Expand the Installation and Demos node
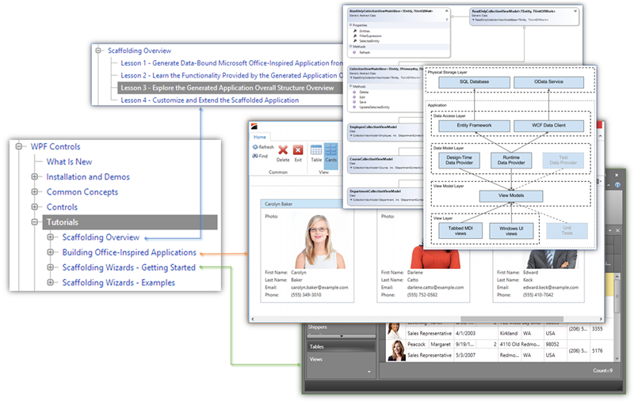Image resolution: width=634 pixels, height=401 pixels. pyautogui.click(x=34, y=176)
